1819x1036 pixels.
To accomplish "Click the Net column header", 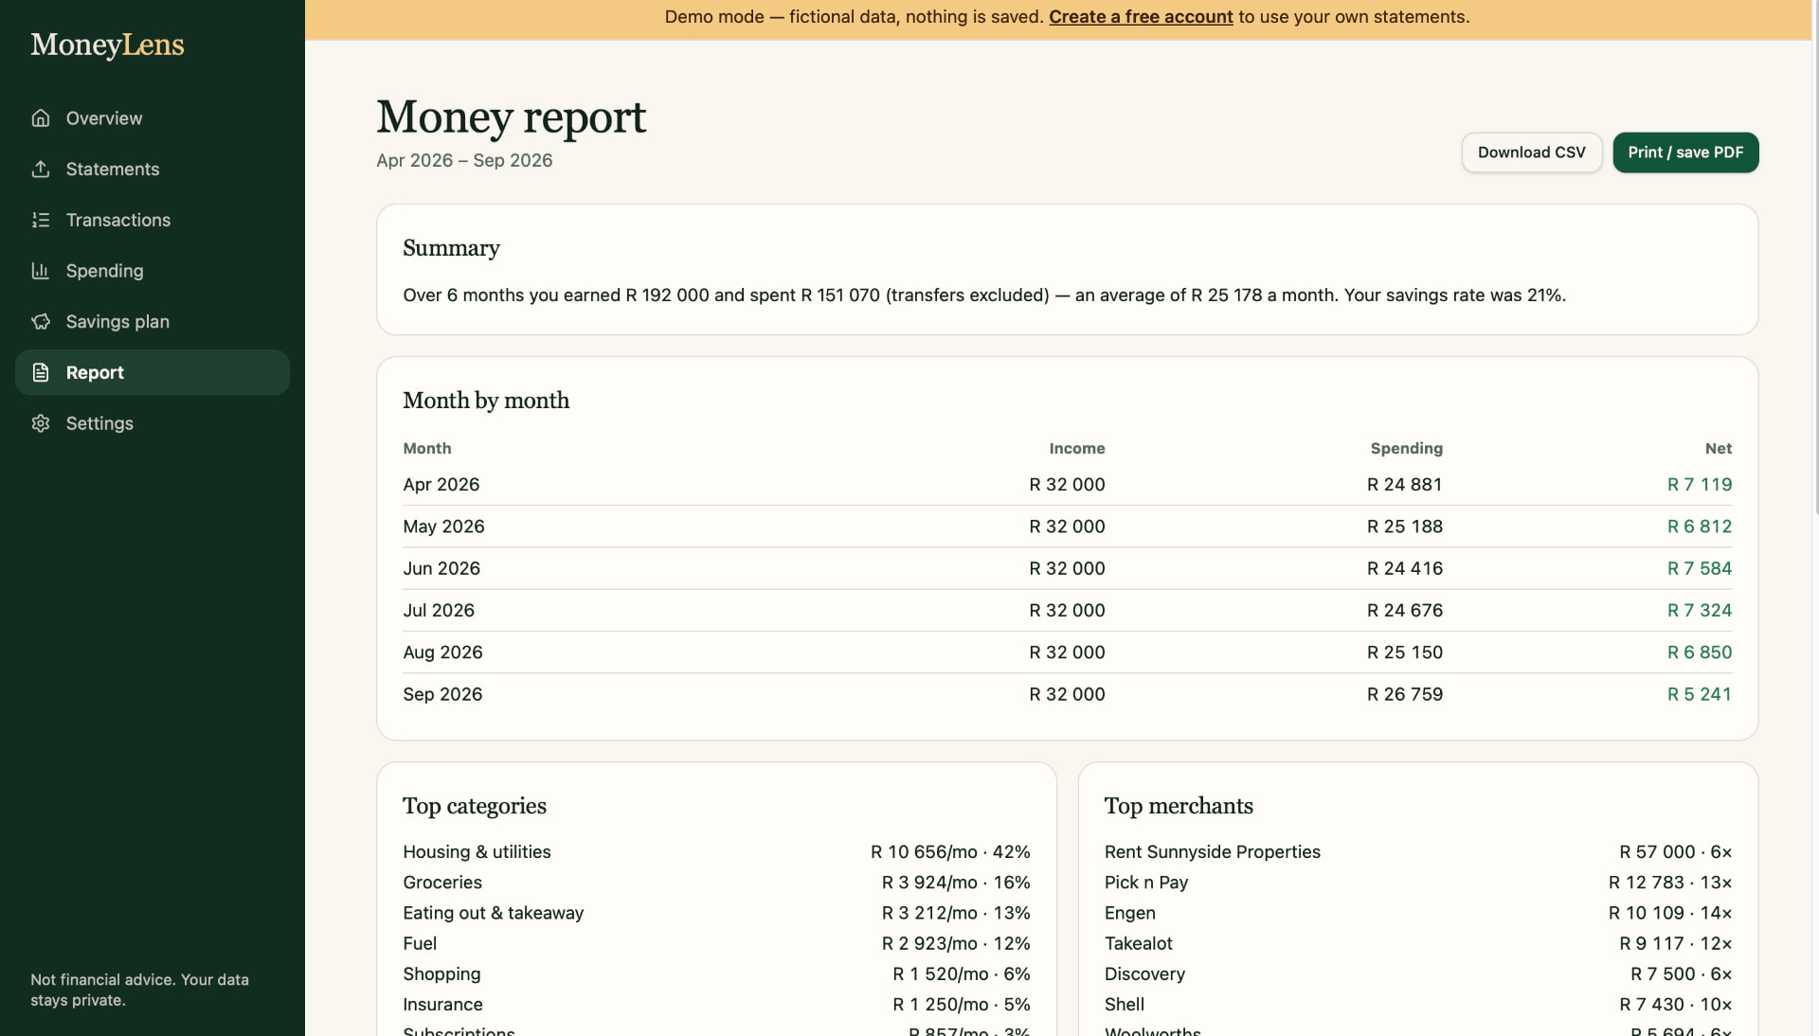I will tap(1718, 449).
